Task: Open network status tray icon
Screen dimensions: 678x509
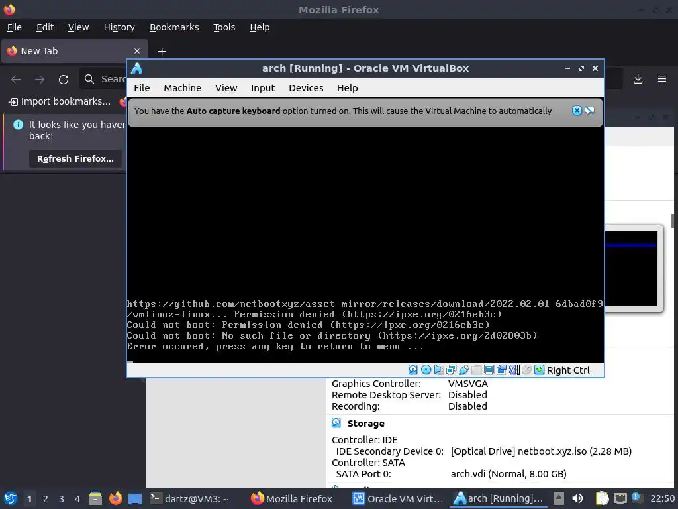Action: click(x=620, y=498)
